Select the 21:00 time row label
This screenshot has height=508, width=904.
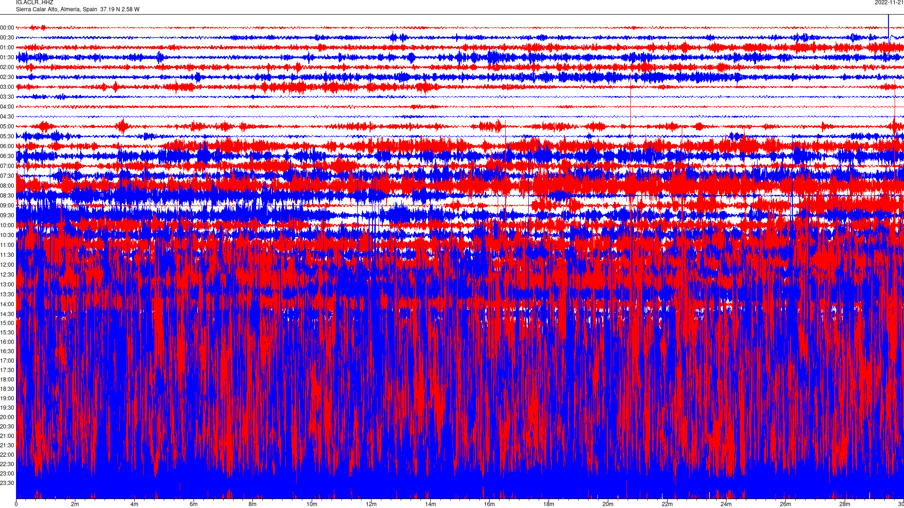[x=7, y=436]
